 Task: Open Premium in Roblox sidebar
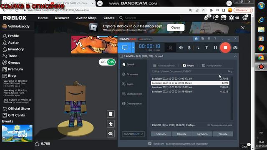pos(13,69)
